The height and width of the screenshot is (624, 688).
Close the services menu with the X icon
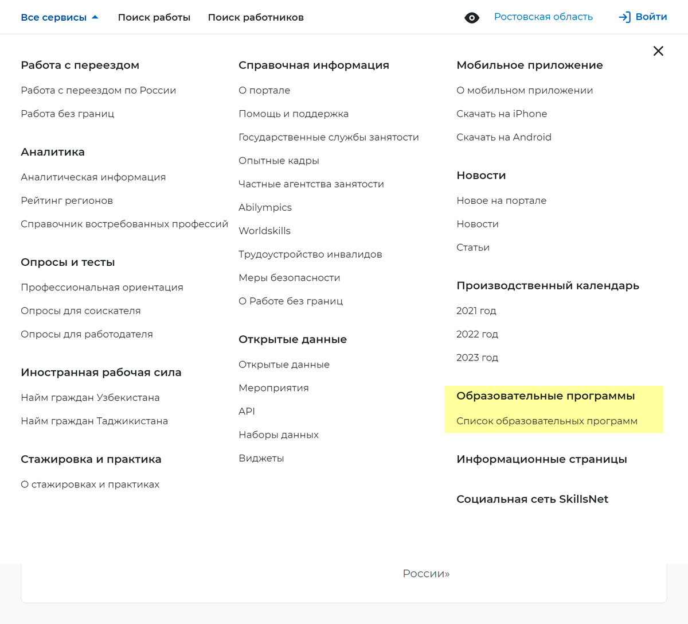click(x=658, y=51)
